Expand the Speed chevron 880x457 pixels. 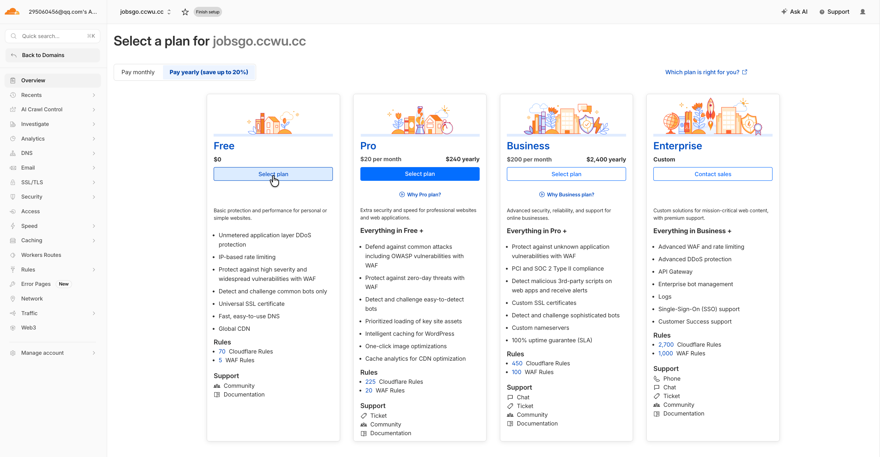(94, 226)
